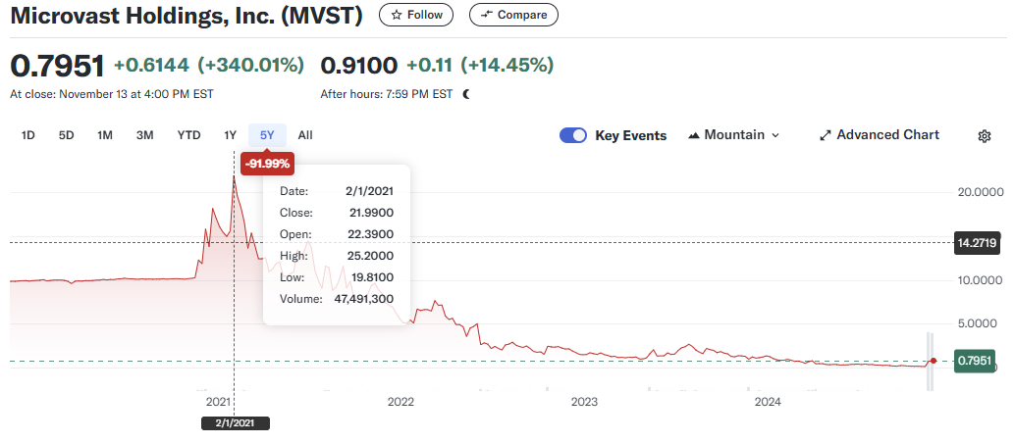Screen dimensions: 1014x443
Task: Click the 2/1/2021 date marker
Action: coord(235,423)
